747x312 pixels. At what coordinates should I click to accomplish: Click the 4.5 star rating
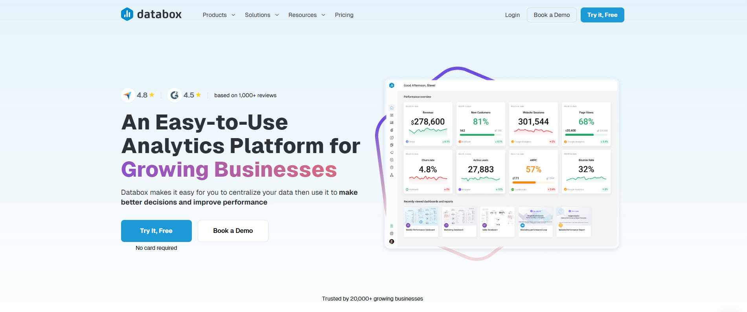(x=192, y=95)
